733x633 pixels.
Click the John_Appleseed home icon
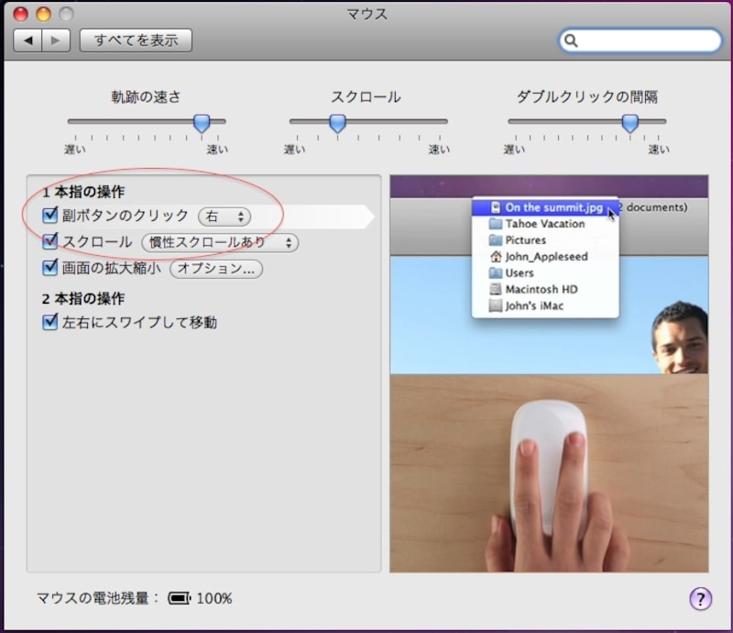[x=496, y=257]
